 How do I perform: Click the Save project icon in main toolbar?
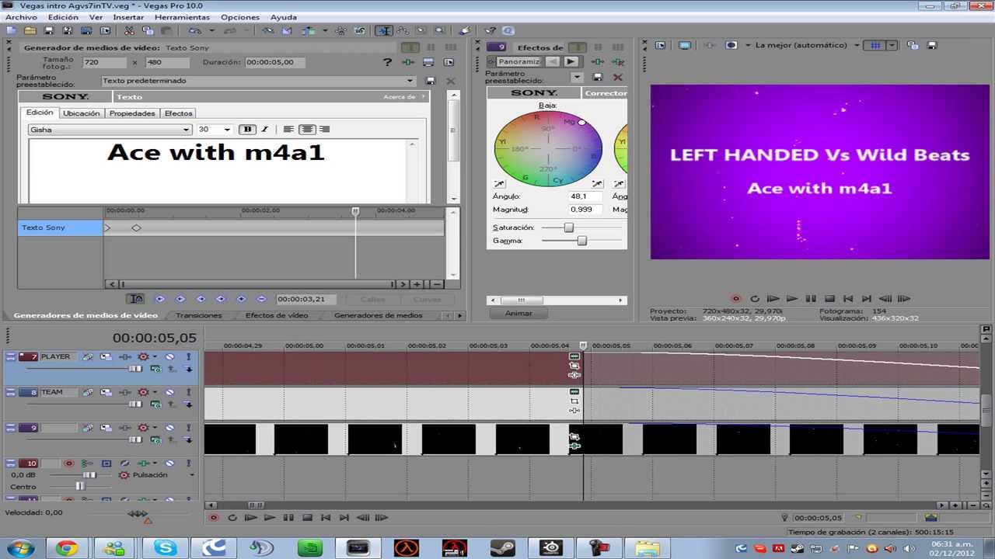pyautogui.click(x=48, y=31)
